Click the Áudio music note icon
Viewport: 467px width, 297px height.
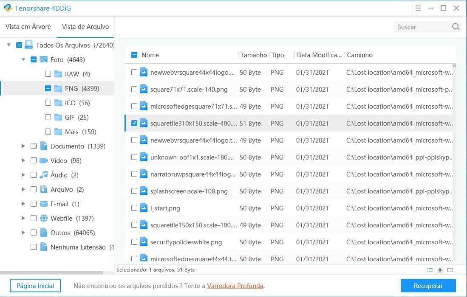point(43,175)
